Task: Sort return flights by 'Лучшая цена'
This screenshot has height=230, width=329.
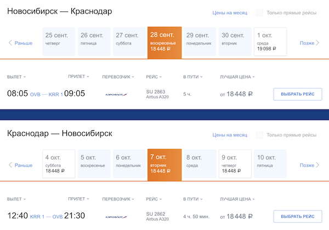Action: point(238,199)
